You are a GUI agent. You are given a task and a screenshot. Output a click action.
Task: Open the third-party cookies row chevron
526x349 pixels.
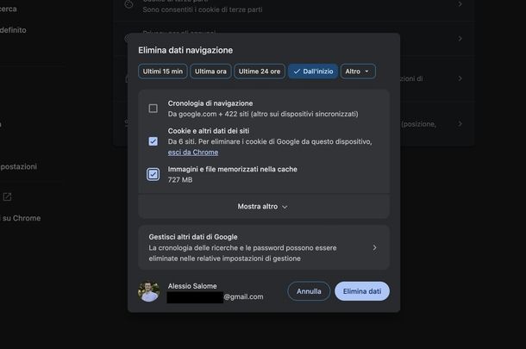coord(460,4)
